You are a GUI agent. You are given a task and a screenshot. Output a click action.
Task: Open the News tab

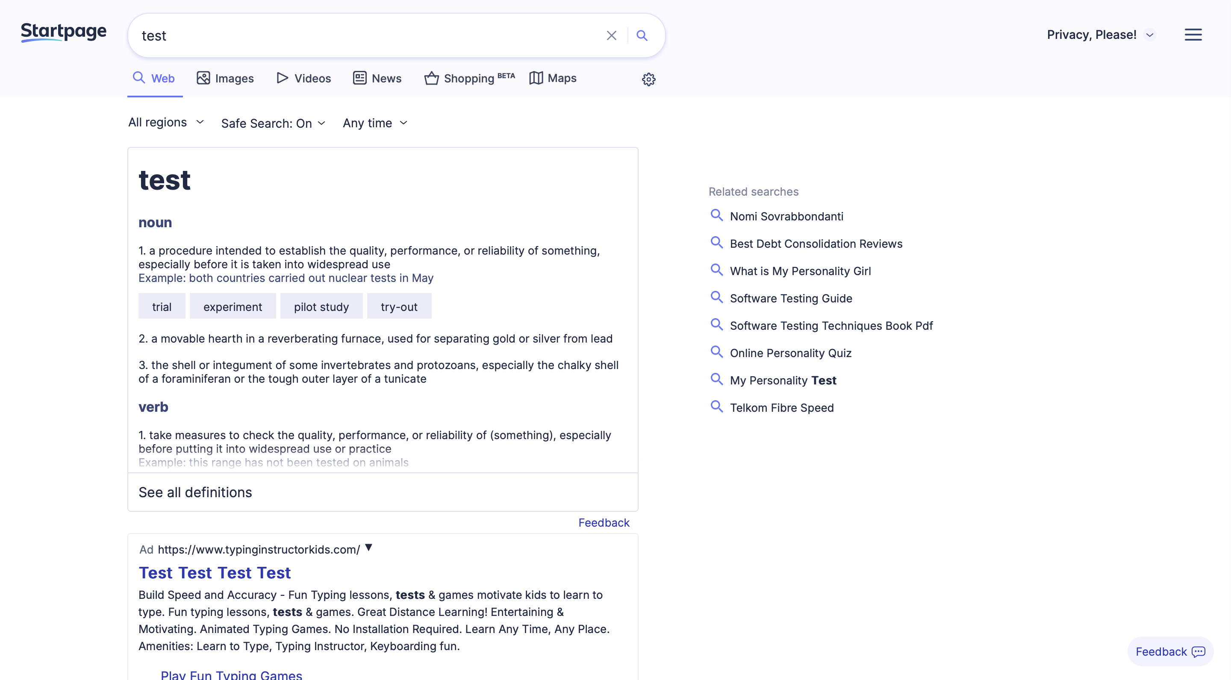tap(377, 78)
